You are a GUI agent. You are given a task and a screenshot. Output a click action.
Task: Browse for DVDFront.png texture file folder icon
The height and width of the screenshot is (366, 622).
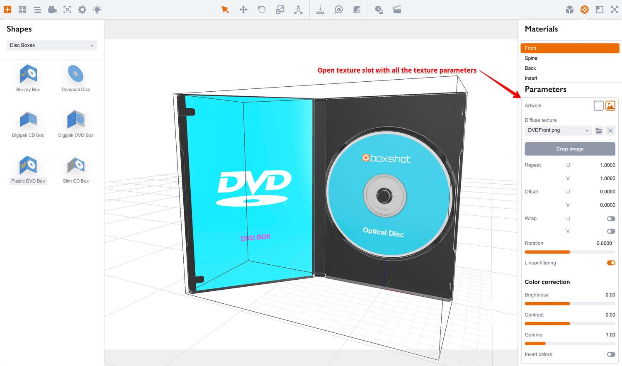click(x=599, y=131)
